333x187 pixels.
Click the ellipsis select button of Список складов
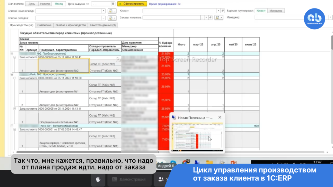[103, 18]
